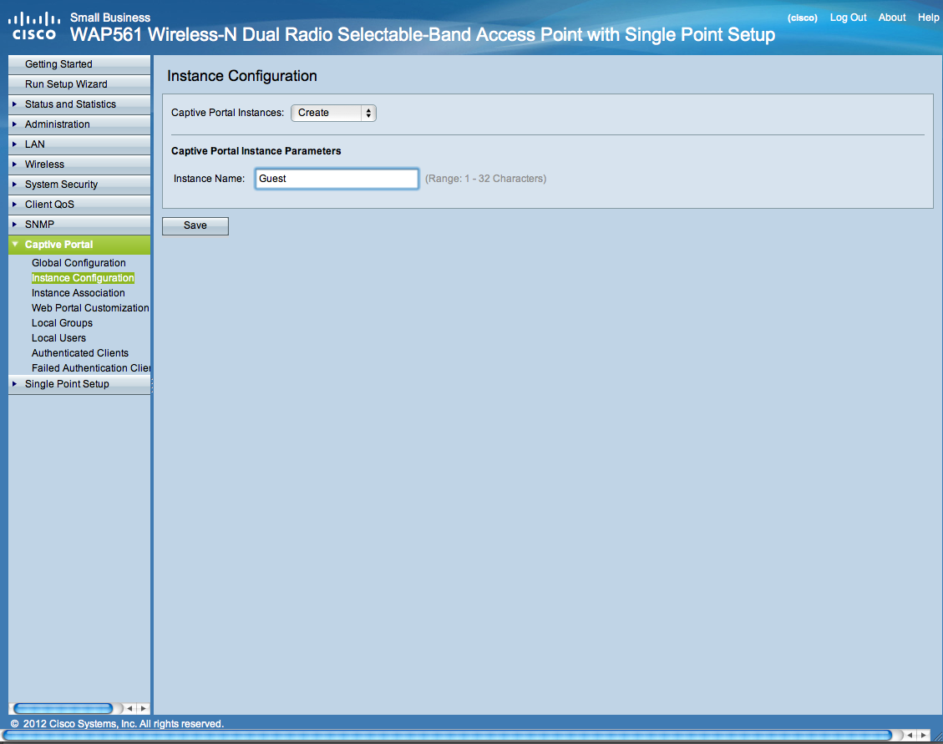The width and height of the screenshot is (943, 744).
Task: Collapse the Captive Portal section arrow
Action: tap(15, 244)
